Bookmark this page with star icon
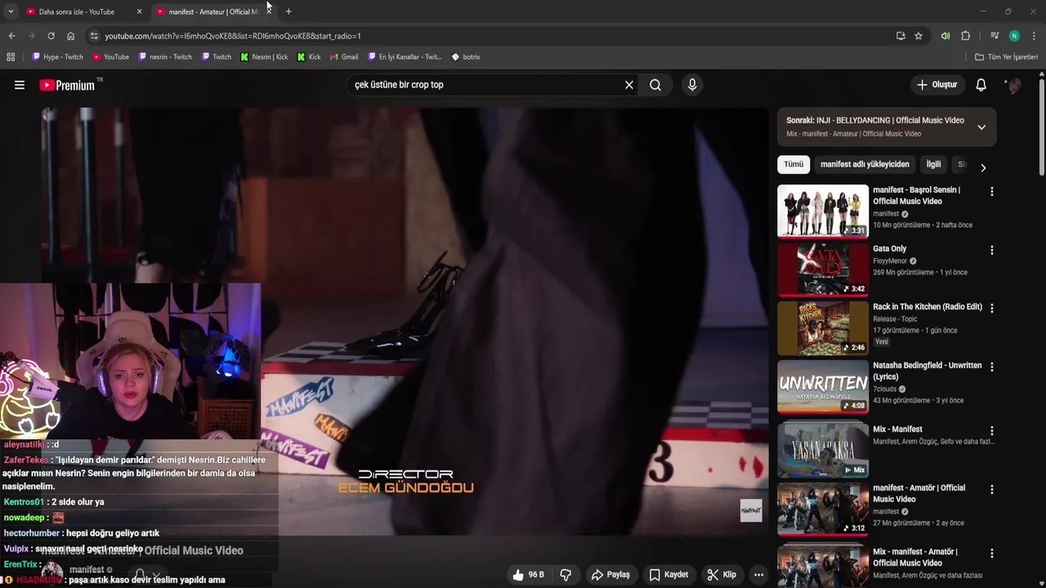1046x588 pixels. coord(919,36)
